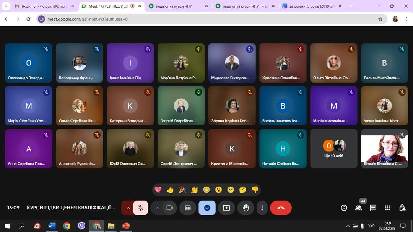This screenshot has width=413, height=232.
Task: Unmute the microphone in Meet toolbar
Action: tap(140, 208)
